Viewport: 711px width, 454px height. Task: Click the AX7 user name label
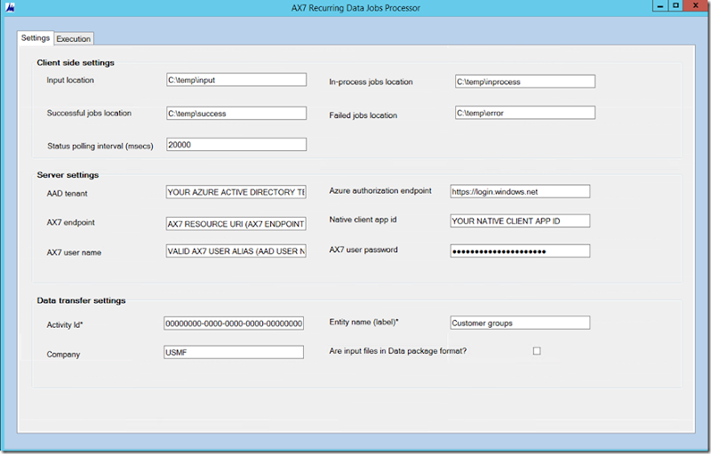pos(74,252)
